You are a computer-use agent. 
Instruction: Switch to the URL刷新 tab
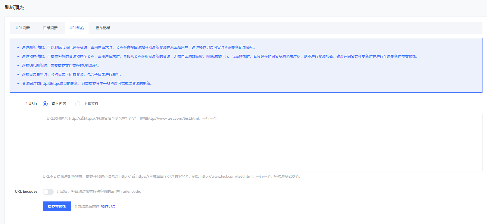point(23,28)
